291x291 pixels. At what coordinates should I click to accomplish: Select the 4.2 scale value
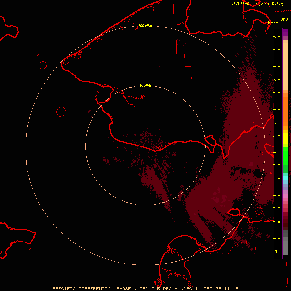[276, 137]
